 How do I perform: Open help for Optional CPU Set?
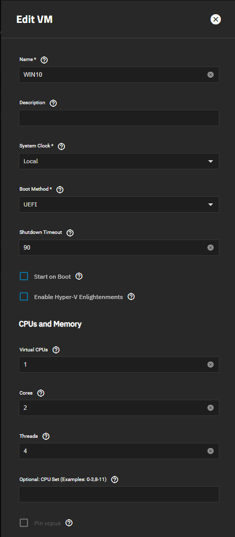(115, 480)
